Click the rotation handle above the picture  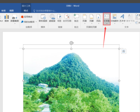[x=71, y=43]
